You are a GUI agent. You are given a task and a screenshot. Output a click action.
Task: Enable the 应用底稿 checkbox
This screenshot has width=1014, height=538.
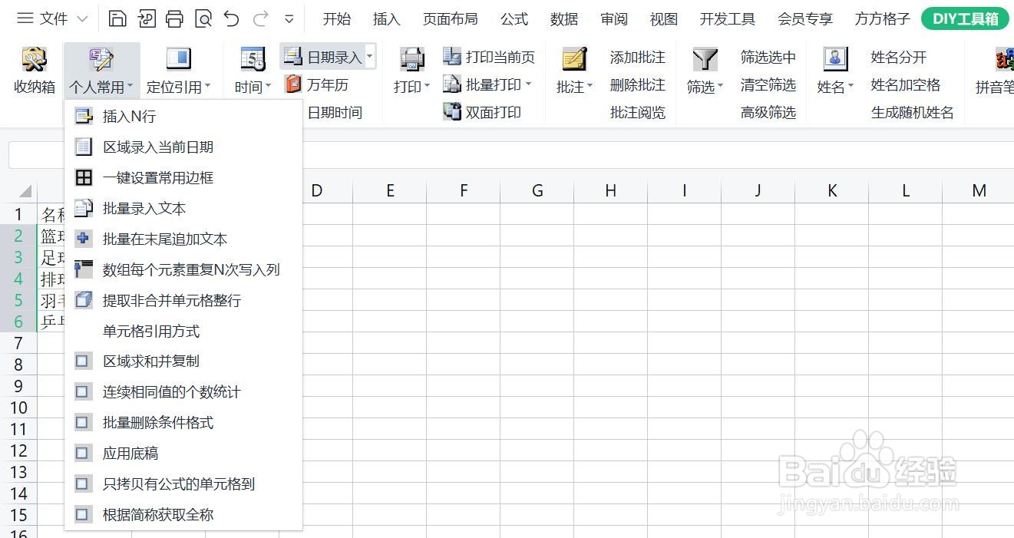click(82, 453)
